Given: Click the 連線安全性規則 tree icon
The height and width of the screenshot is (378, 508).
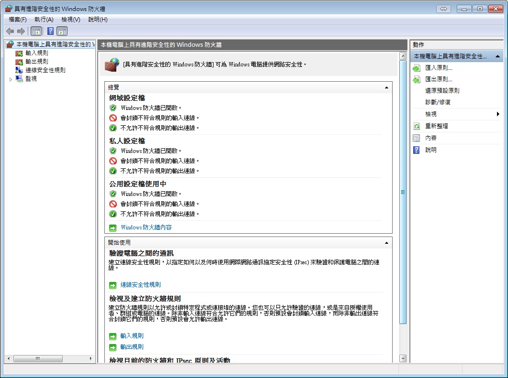Looking at the screenshot, I should tap(19, 70).
